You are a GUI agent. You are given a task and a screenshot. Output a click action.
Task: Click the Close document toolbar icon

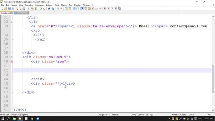[x=16, y=8]
